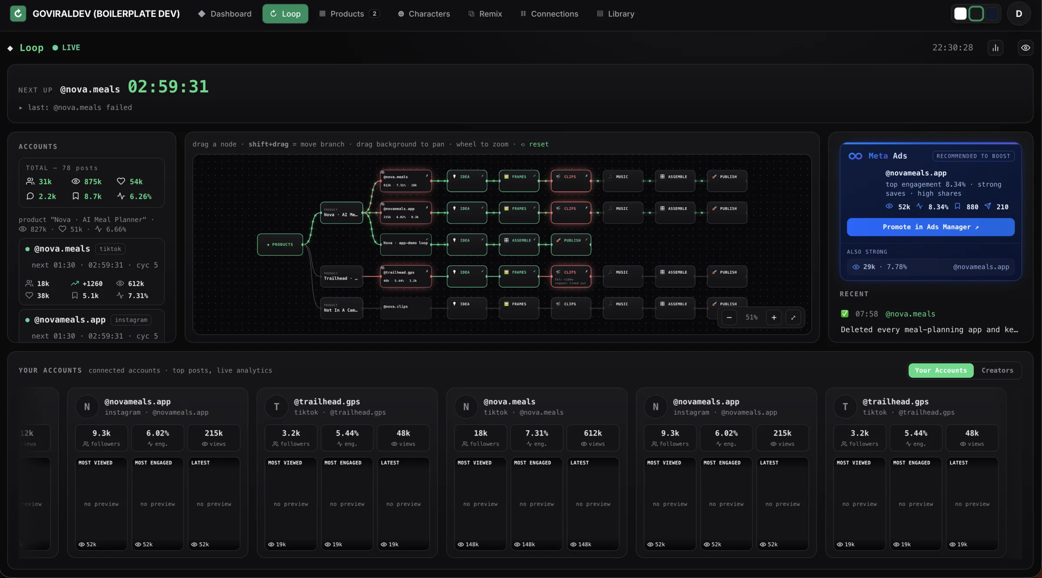The height and width of the screenshot is (578, 1042).
Task: Click MUSIC note icon in @nova.meals row
Action: (x=610, y=177)
